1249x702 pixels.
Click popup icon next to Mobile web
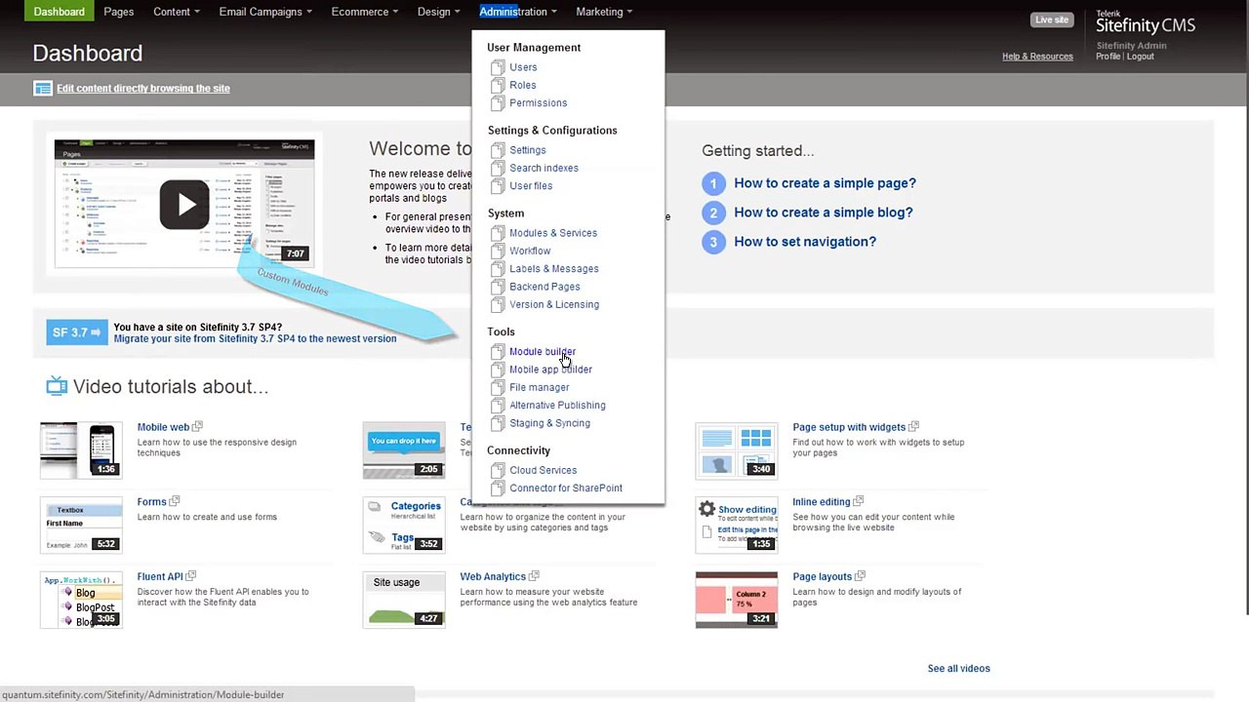pos(197,426)
